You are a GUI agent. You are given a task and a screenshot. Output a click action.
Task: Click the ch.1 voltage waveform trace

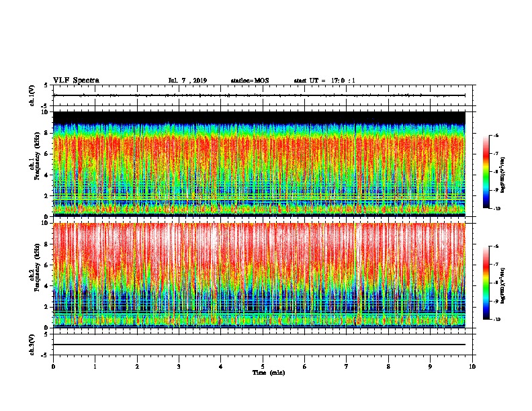(x=259, y=95)
